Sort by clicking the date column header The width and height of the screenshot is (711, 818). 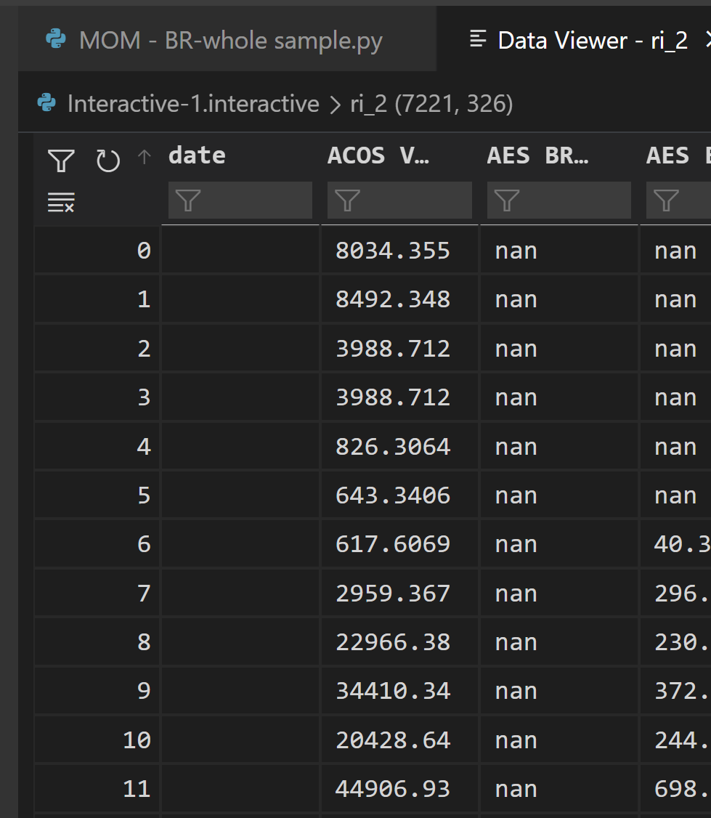click(196, 155)
